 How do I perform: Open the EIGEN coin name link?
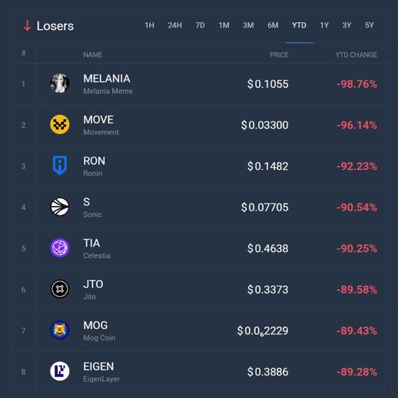[98, 366]
